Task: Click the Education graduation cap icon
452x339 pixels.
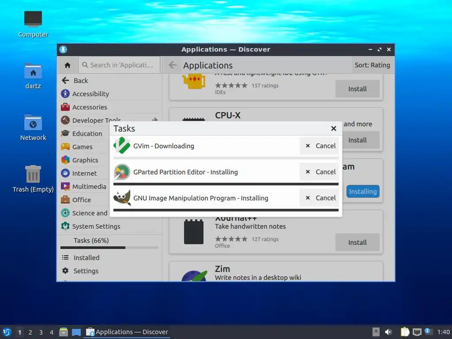Action: pyautogui.click(x=65, y=133)
